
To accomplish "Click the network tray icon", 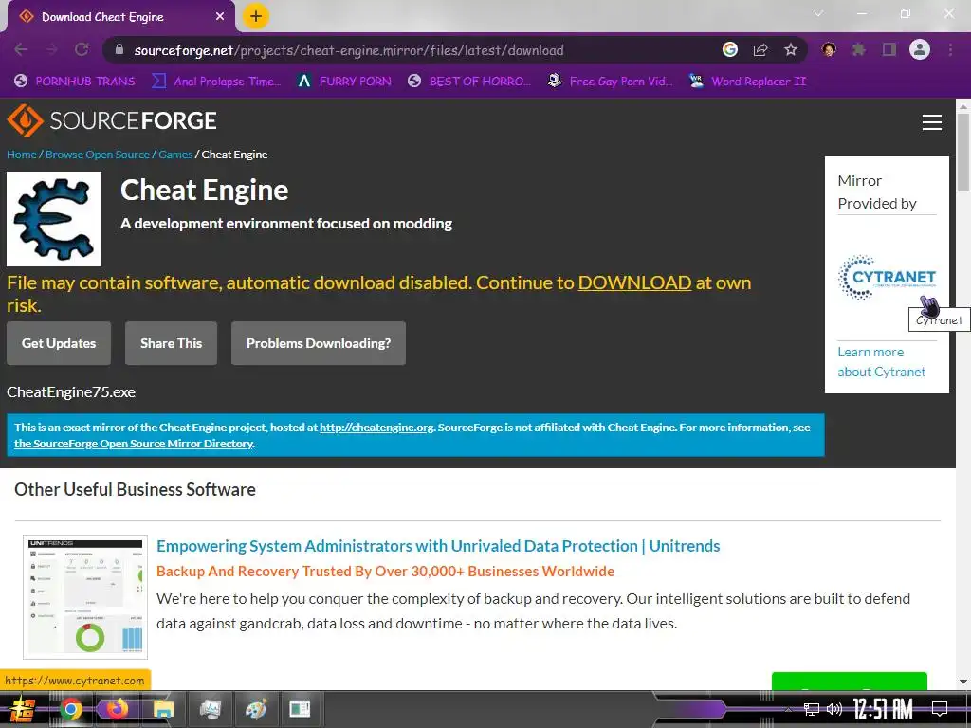I will (x=812, y=709).
